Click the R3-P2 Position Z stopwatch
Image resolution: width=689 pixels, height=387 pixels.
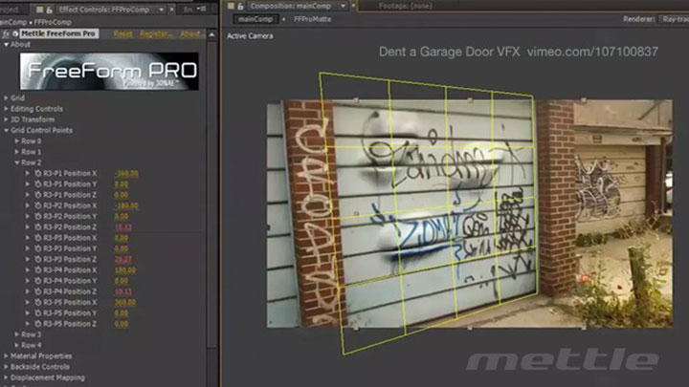coord(37,227)
